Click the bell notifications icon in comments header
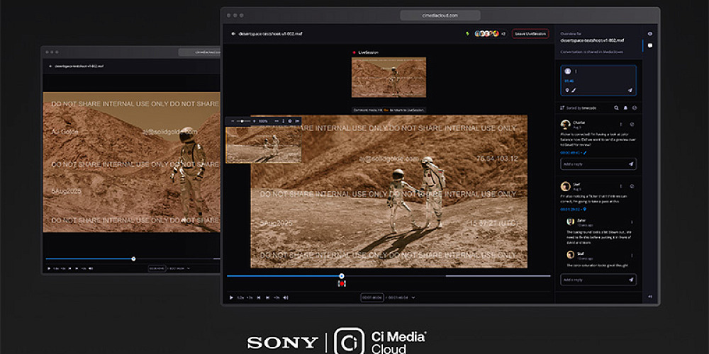Viewport: 709px width, 354px height. click(x=625, y=108)
